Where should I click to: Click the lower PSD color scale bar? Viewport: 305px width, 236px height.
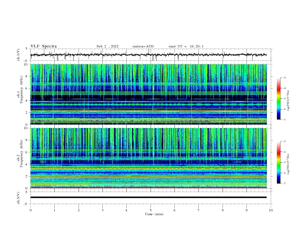(x=278, y=162)
